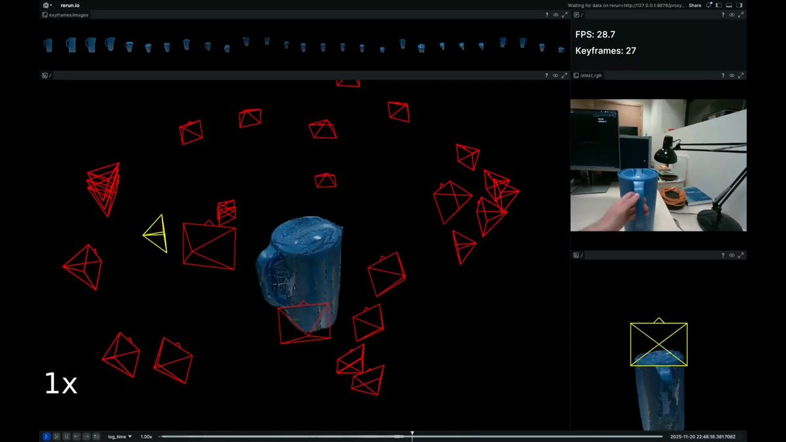
Task: Click the first keyframe thumbnail
Action: click(x=48, y=45)
